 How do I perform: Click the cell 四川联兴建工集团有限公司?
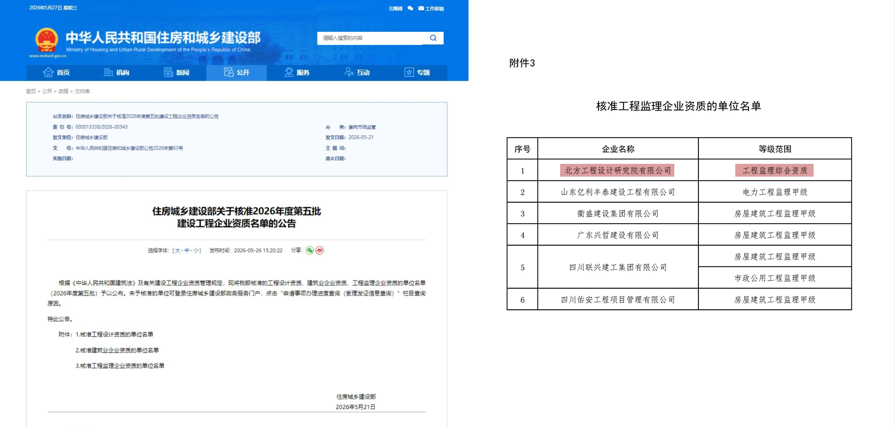(618, 267)
